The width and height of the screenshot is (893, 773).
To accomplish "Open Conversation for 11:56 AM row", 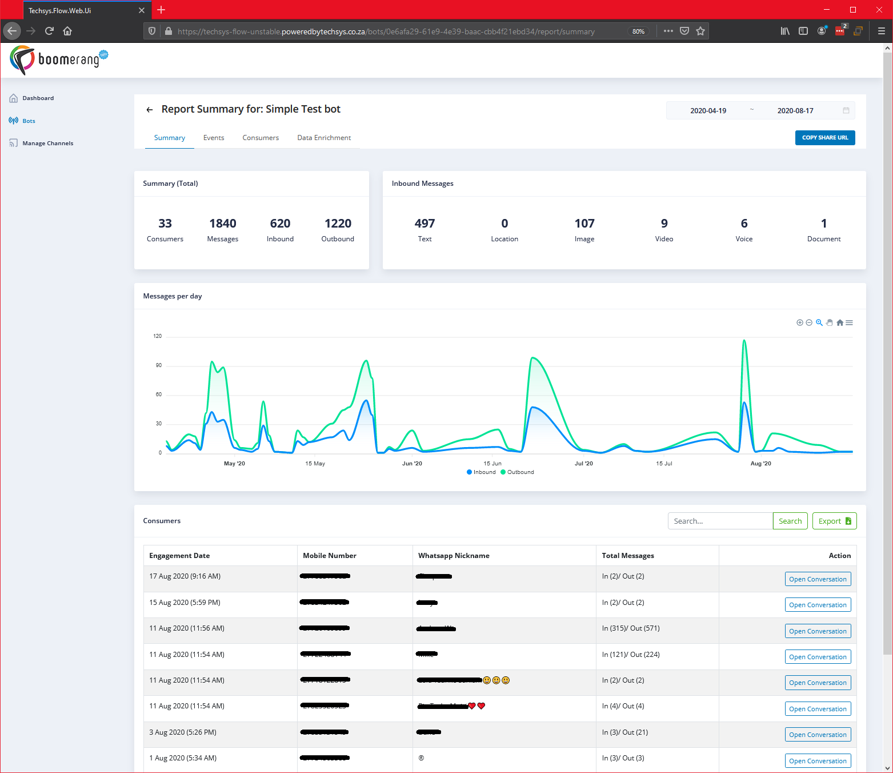I will tap(818, 631).
